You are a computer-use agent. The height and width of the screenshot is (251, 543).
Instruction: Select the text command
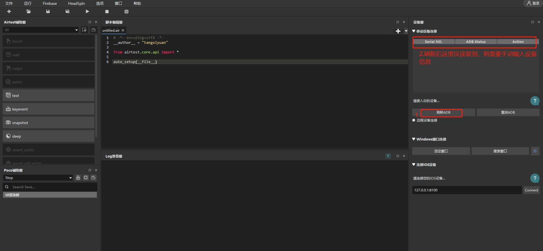tap(49, 96)
